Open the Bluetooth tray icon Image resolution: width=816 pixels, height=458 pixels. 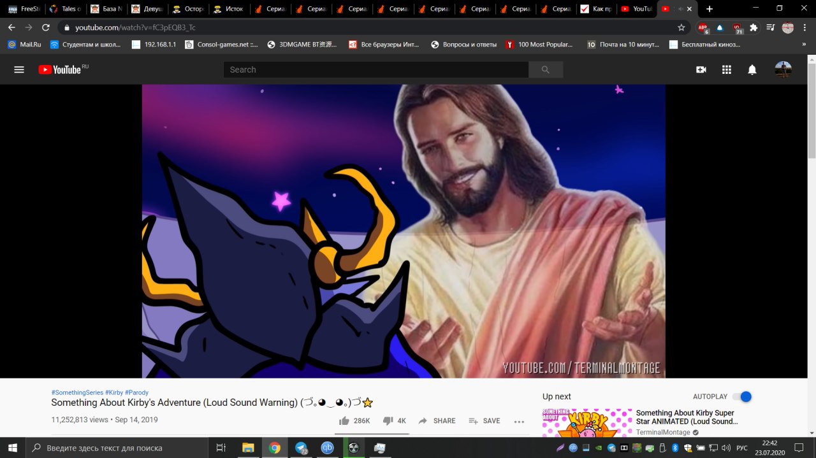(675, 448)
